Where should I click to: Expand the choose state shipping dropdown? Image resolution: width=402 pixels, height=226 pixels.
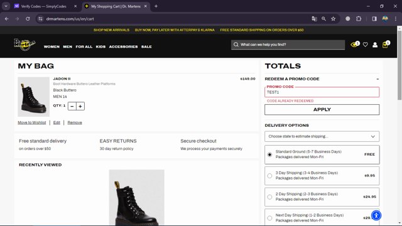pyautogui.click(x=322, y=136)
